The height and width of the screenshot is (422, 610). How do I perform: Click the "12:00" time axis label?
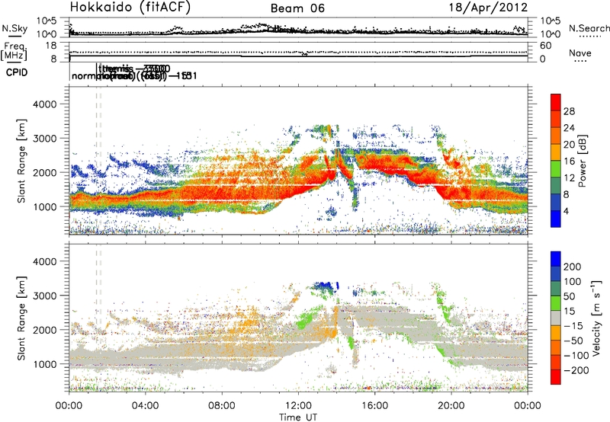click(298, 406)
